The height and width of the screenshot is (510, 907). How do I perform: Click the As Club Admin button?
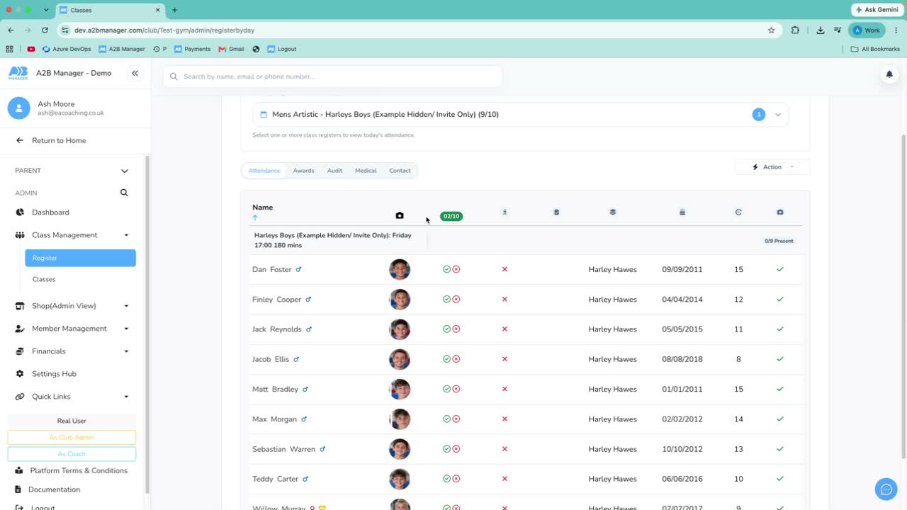pyautogui.click(x=72, y=438)
